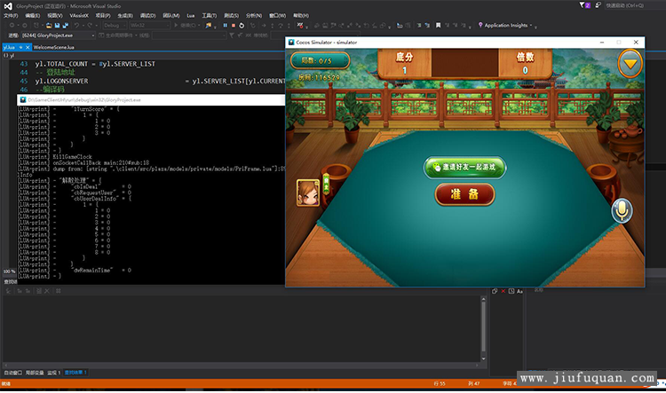
Task: Select the Find Results 1 tab
Action: click(x=75, y=373)
